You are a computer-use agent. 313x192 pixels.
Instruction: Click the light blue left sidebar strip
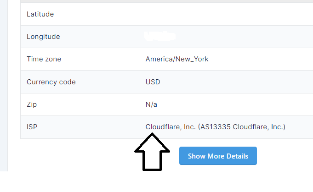(4, 86)
